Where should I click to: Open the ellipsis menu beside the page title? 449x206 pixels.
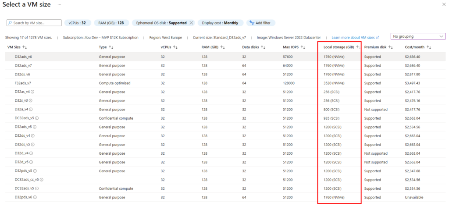point(59,4)
